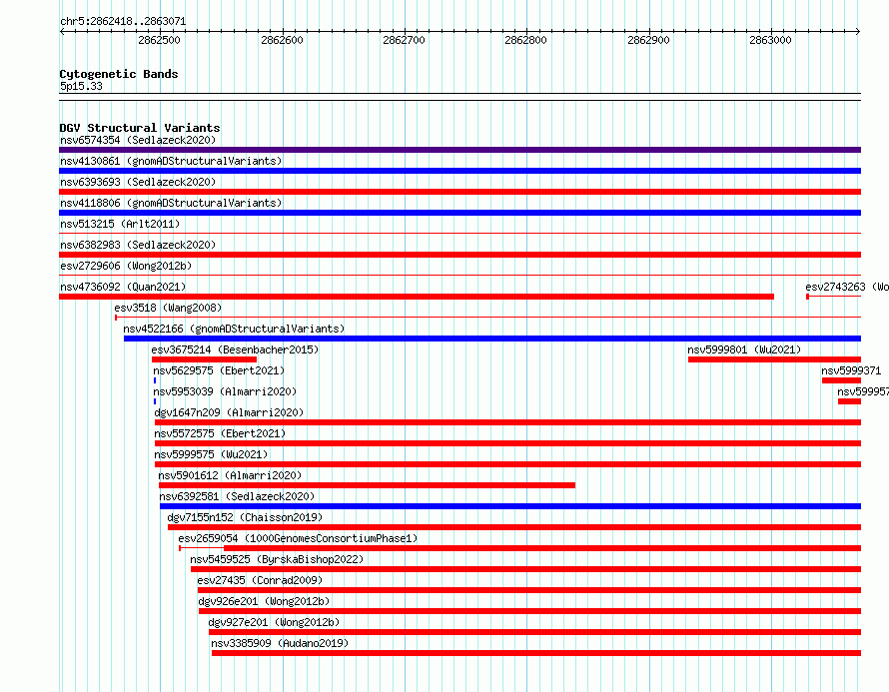The width and height of the screenshot is (889, 692).
Task: Click the red dgv1647n209 variant bar
Action: [x=508, y=422]
